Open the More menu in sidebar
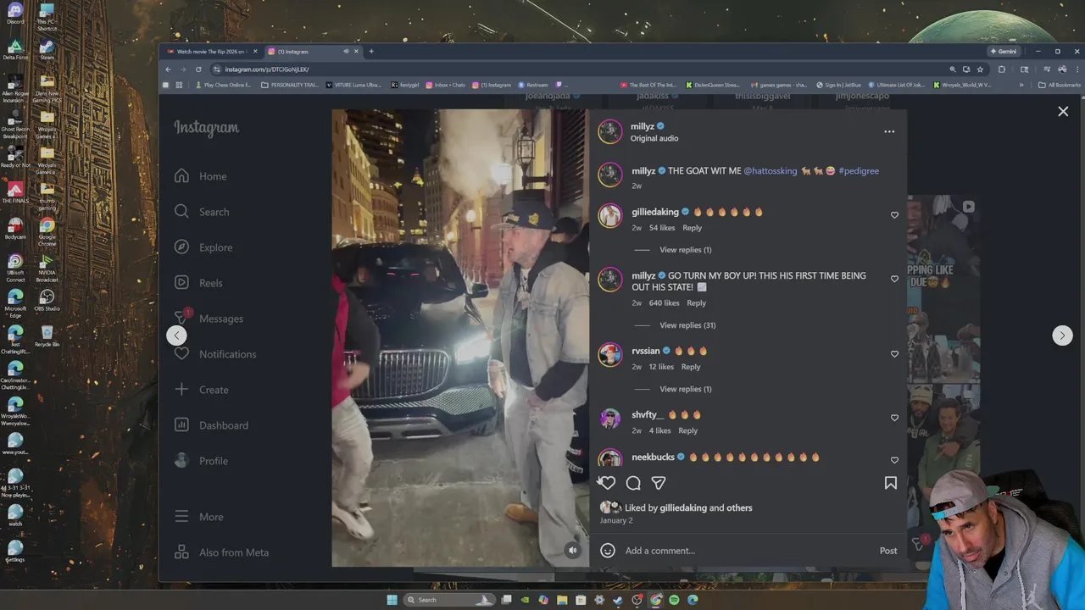Screen dimensions: 1085x610 coord(199,517)
